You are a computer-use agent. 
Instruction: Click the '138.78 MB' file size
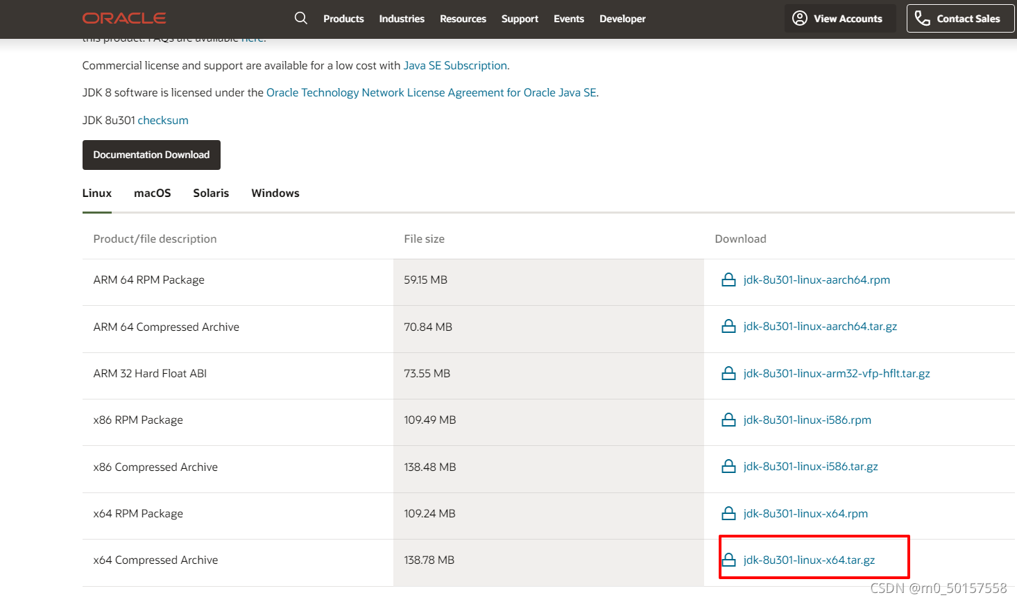(x=429, y=560)
